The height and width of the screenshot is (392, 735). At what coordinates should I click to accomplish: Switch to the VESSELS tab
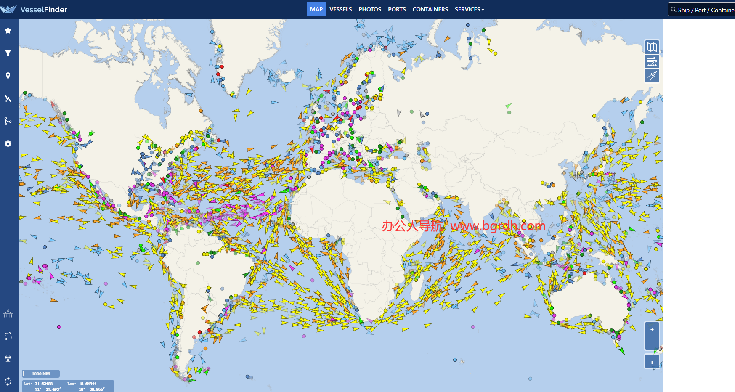point(340,9)
